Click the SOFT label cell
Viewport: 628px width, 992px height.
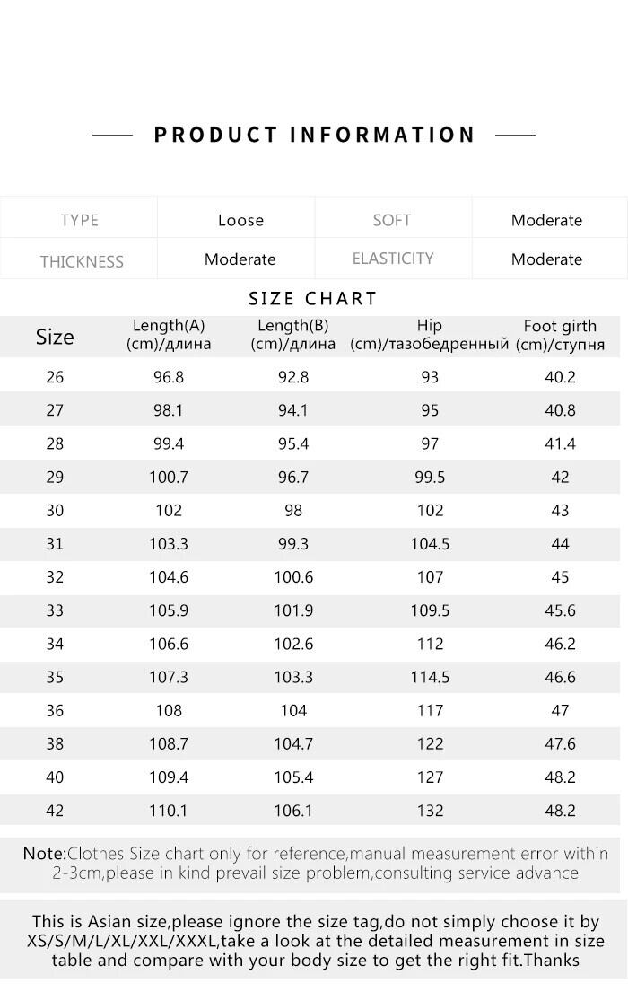tap(391, 220)
